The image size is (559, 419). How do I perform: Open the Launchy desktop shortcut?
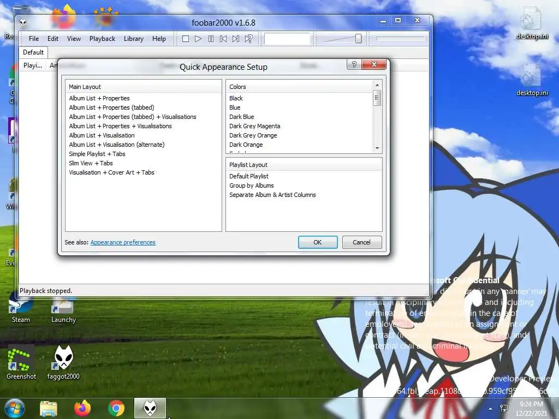pos(63,309)
